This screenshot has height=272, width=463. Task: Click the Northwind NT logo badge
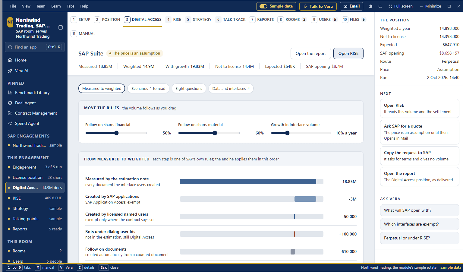point(10,22)
